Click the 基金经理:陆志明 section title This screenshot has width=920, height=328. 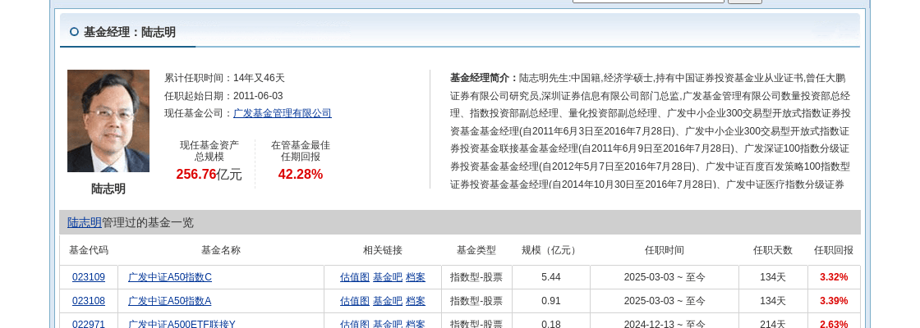click(x=130, y=32)
